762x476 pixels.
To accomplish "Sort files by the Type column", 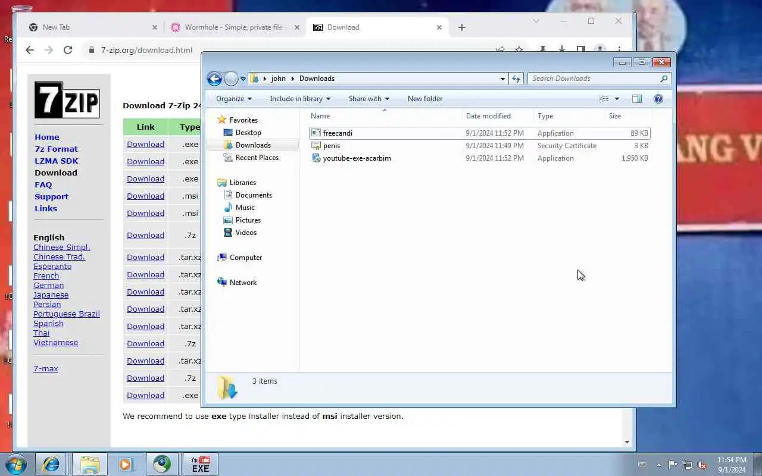I will [x=569, y=116].
